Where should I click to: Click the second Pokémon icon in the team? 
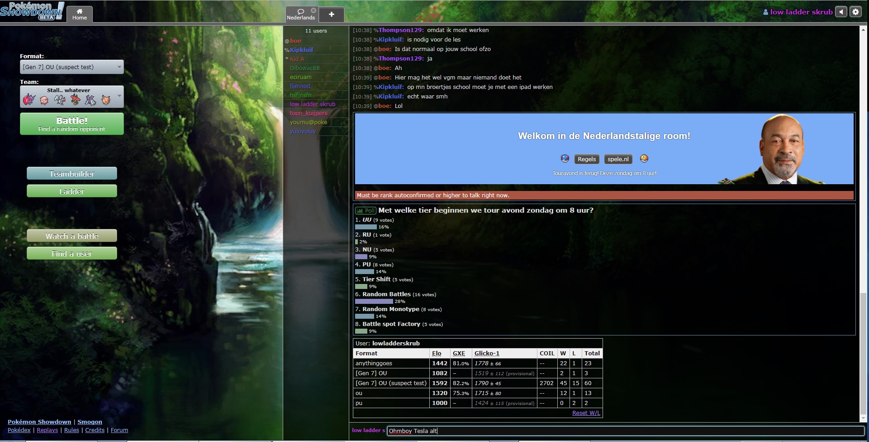pyautogui.click(x=44, y=100)
